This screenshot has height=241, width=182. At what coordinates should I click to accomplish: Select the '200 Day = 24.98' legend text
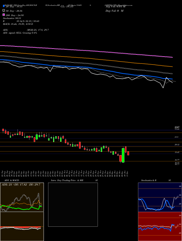click(15, 15)
